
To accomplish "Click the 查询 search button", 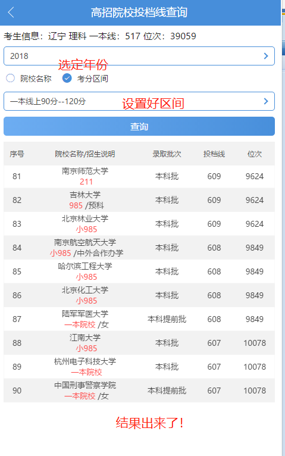I will [139, 126].
